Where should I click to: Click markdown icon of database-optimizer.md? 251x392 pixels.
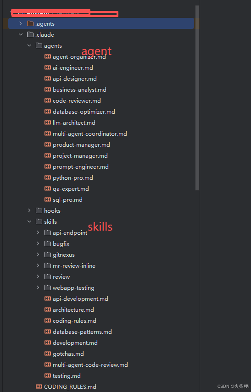click(48, 111)
